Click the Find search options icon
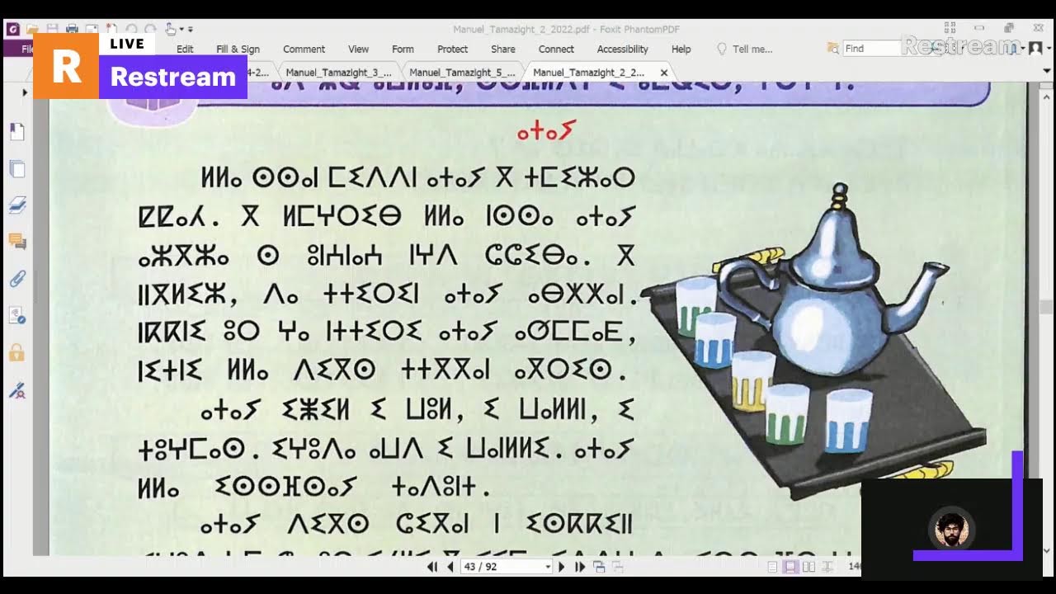The image size is (1056, 594). (832, 49)
